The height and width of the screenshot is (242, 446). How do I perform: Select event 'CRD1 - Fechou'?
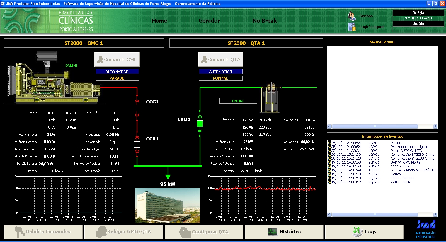pos(382,178)
